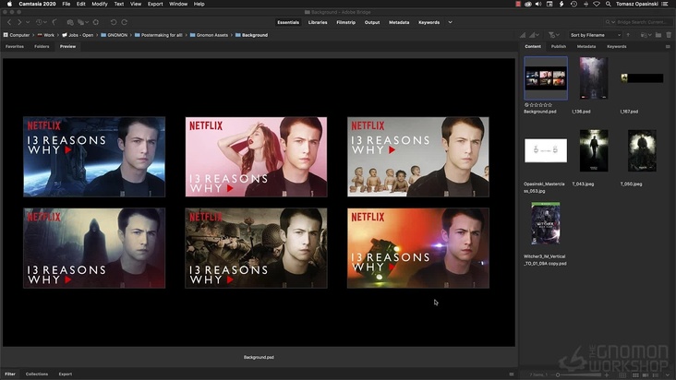Click the Go Back arrow in toolbar
Screen dimensions: 676x380
click(x=7, y=22)
